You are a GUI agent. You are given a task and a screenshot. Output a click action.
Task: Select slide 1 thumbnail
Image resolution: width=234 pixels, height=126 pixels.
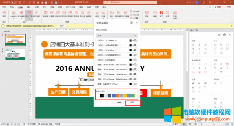(x=15, y=40)
